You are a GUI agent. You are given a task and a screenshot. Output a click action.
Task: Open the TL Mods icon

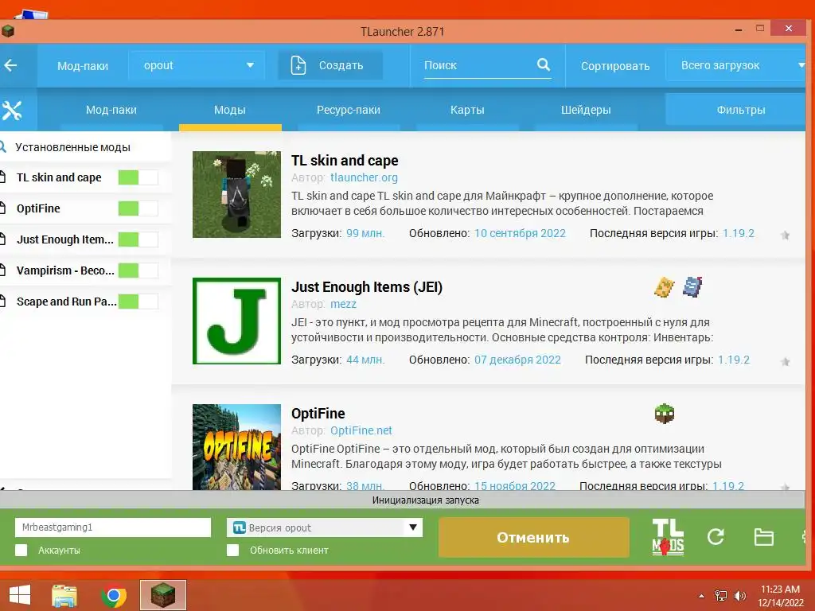point(668,537)
